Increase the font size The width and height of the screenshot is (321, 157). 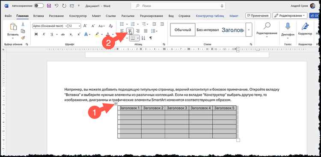(x=85, y=26)
